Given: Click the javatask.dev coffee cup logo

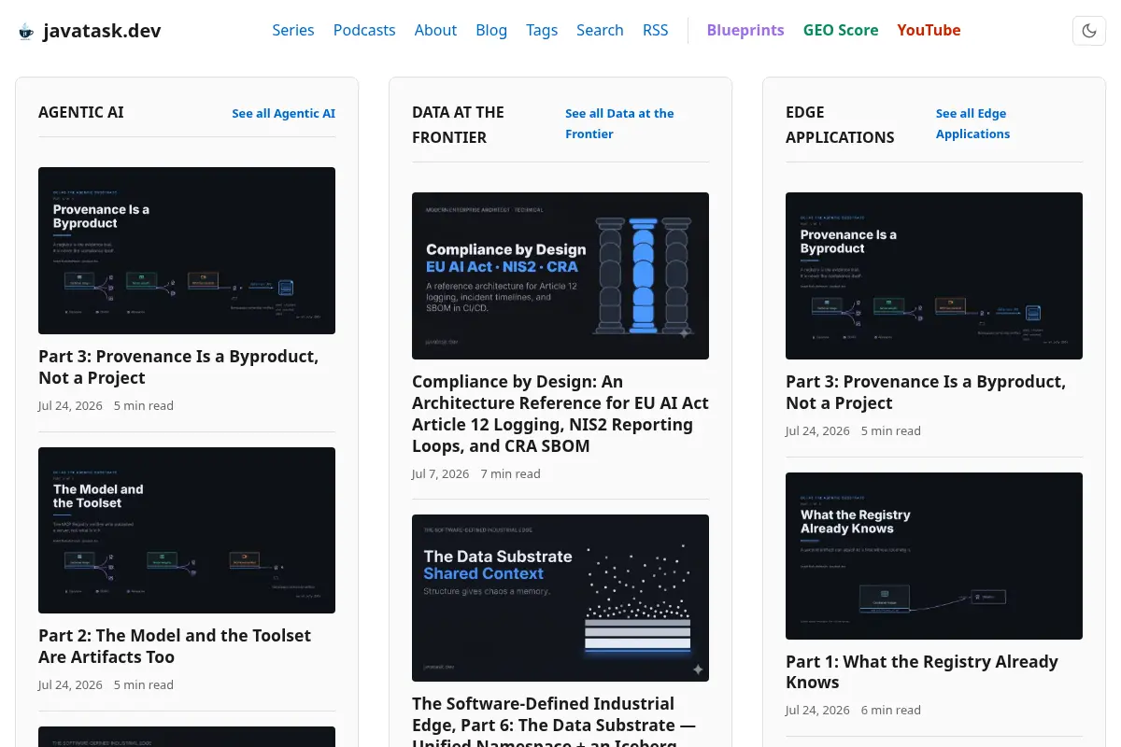Looking at the screenshot, I should pos(25,32).
